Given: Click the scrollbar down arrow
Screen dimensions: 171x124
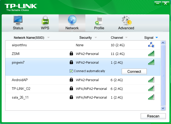Looking at the screenshot, I should tap(163, 108).
